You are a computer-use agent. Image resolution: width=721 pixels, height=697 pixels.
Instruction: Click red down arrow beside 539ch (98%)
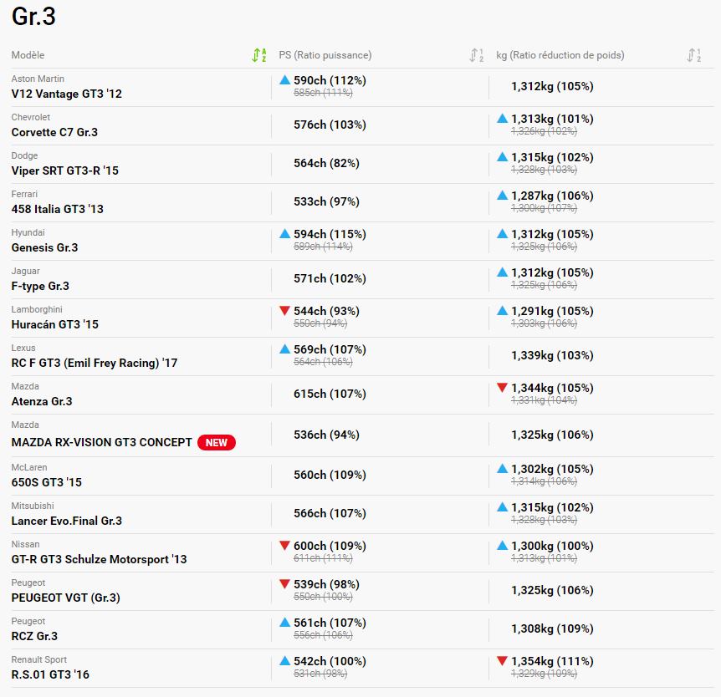[285, 584]
